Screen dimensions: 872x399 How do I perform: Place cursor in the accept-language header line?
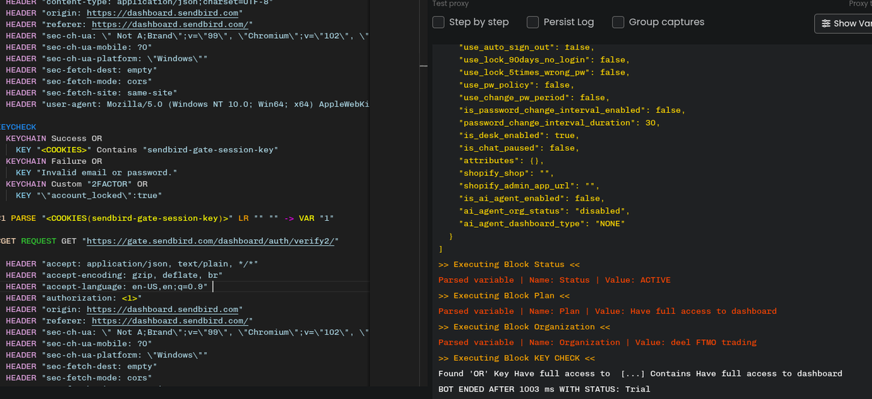[107, 287]
